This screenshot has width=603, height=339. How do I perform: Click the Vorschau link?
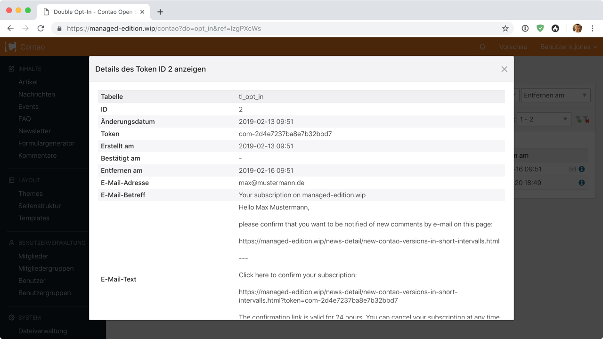[513, 47]
